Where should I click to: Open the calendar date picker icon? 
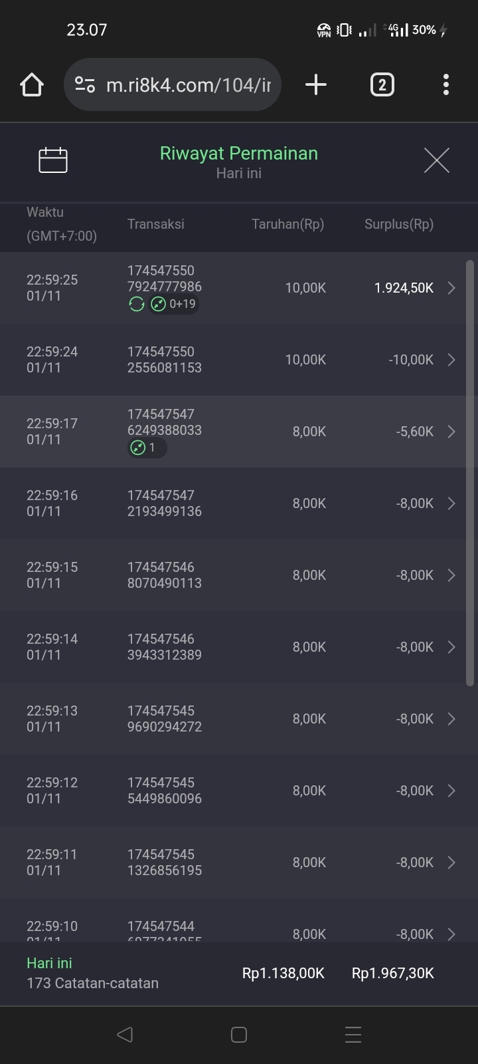coord(53,160)
